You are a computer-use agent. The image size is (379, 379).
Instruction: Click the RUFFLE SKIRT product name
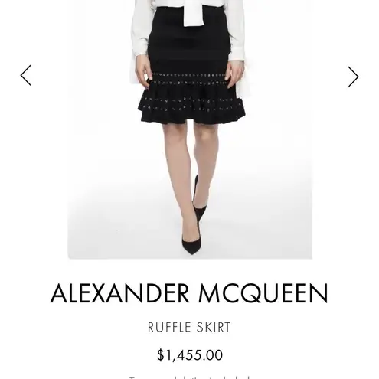(189, 328)
